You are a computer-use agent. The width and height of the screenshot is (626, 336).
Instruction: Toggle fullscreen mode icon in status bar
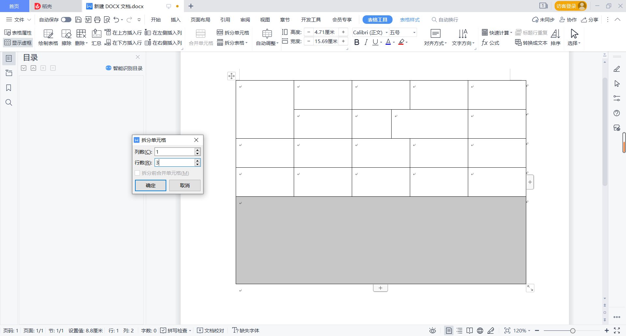(x=617, y=330)
